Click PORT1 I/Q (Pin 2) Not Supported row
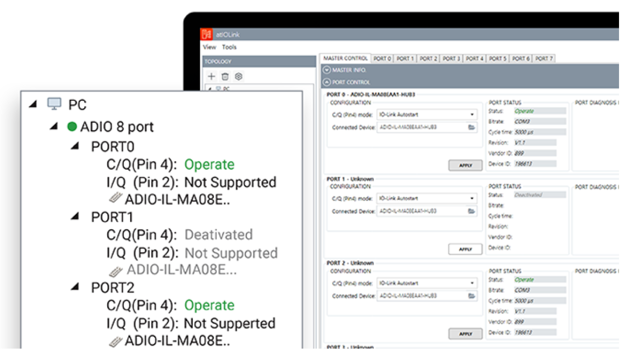620x353 pixels. pos(192,253)
